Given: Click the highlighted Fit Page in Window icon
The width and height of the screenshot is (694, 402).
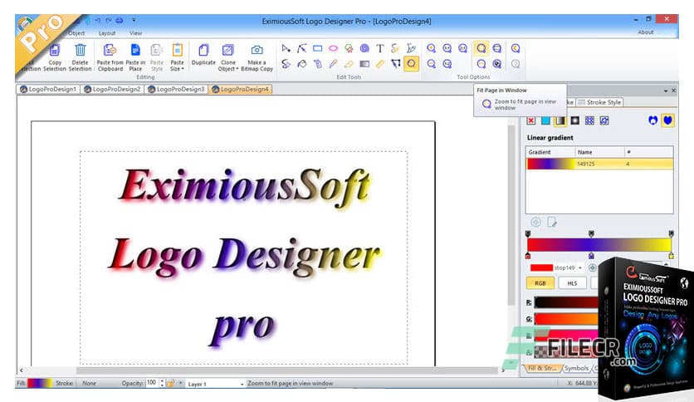Looking at the screenshot, I should pyautogui.click(x=481, y=48).
